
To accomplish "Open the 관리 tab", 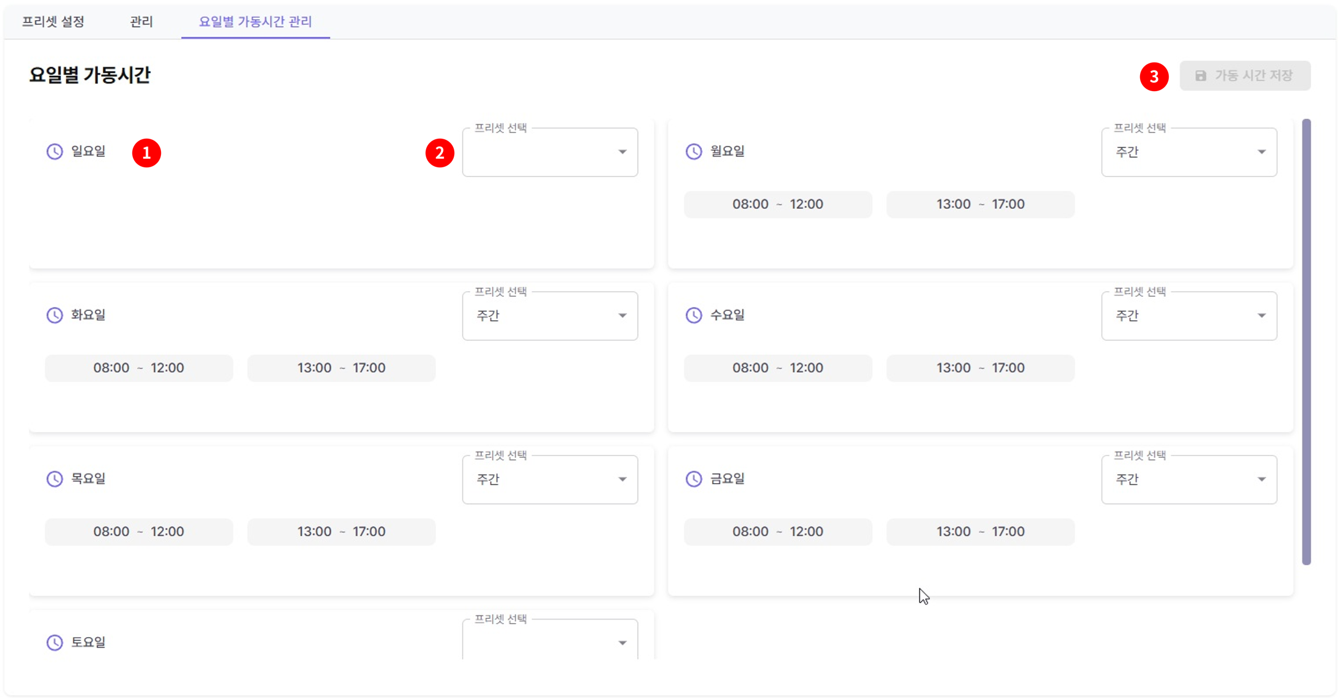I will 141,22.
